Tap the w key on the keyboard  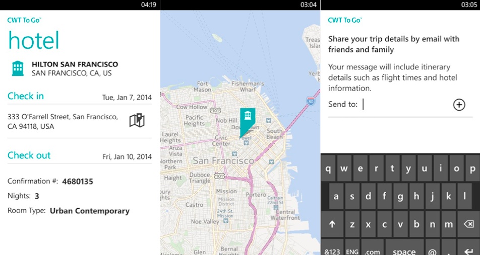[344, 168]
